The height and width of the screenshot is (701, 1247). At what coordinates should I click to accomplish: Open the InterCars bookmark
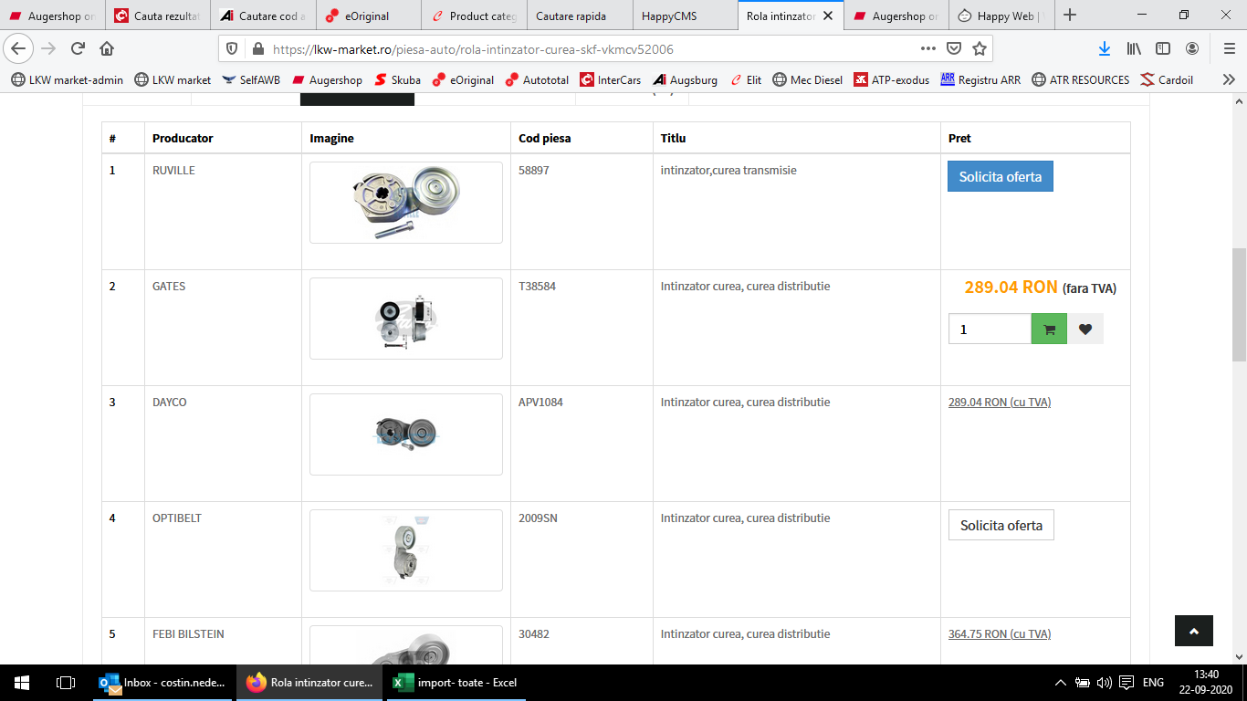pyautogui.click(x=611, y=80)
